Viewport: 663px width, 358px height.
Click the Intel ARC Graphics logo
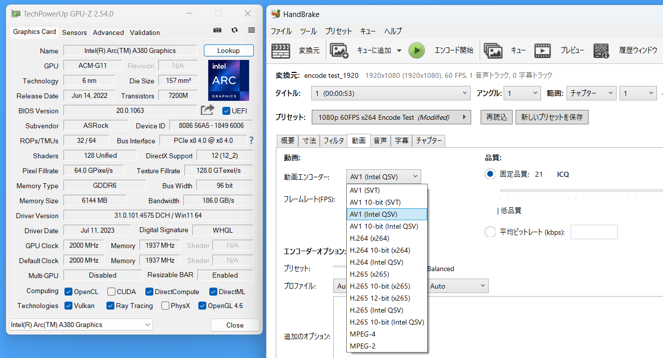coord(228,80)
